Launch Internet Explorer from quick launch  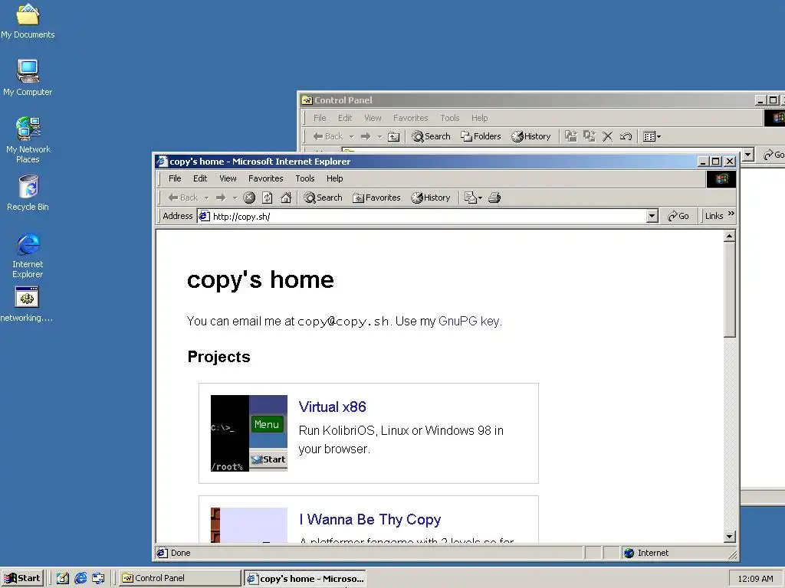tap(80, 578)
